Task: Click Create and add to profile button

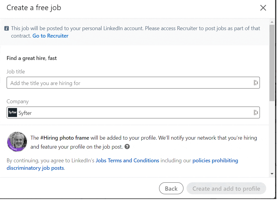Action: (226, 188)
